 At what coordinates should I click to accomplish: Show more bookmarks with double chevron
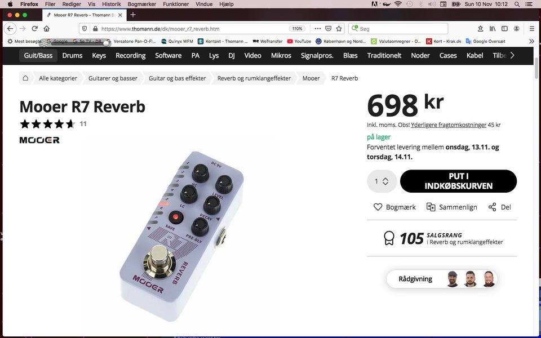531,41
